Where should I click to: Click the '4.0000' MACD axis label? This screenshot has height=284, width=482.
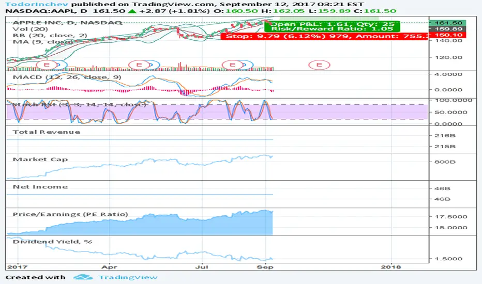[448, 74]
